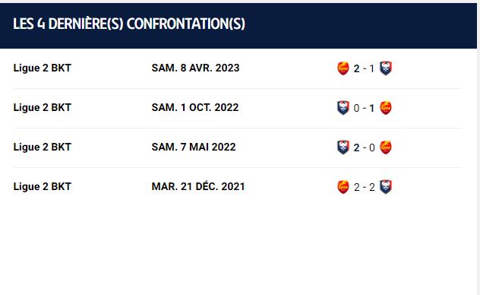Image resolution: width=480 pixels, height=295 pixels.
Task: Click the blue home crest on 1 Oct. 2022 row
Action: point(343,107)
